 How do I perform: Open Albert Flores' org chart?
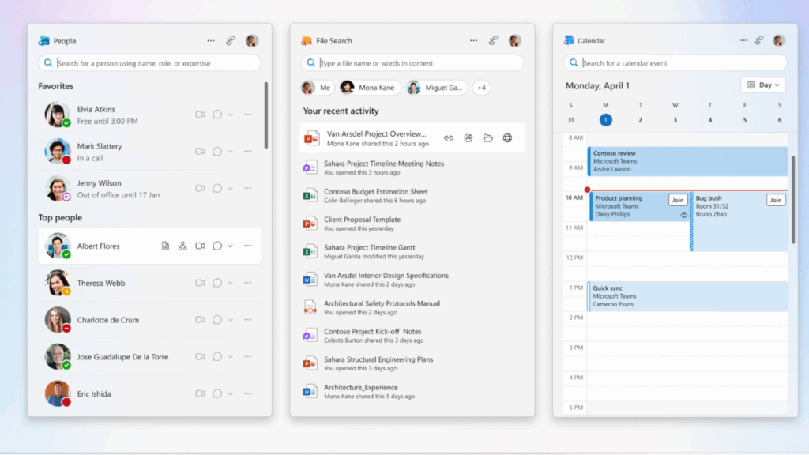click(x=182, y=246)
